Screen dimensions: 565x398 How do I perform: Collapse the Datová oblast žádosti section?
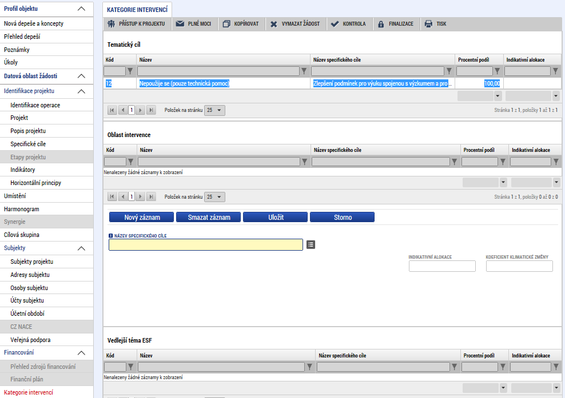(x=81, y=76)
